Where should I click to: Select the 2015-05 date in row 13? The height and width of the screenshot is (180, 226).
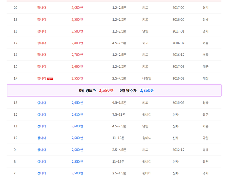point(179,102)
